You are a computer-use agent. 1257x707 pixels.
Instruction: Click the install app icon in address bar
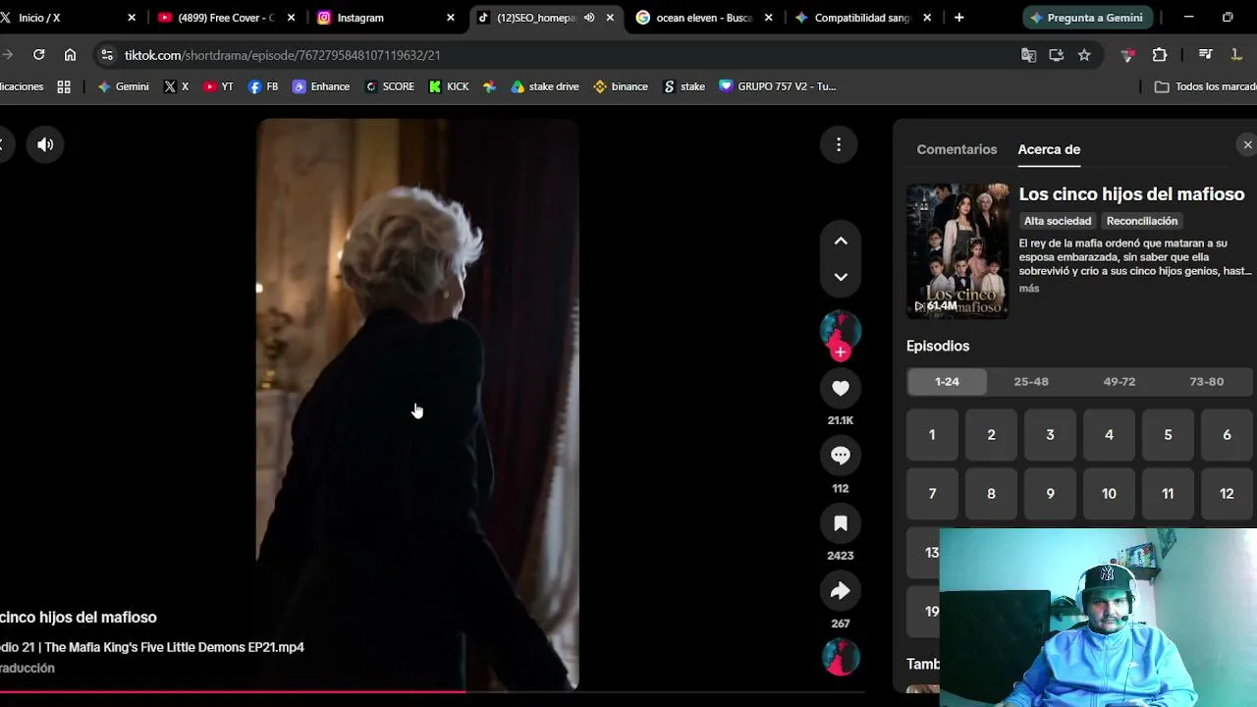1056,55
